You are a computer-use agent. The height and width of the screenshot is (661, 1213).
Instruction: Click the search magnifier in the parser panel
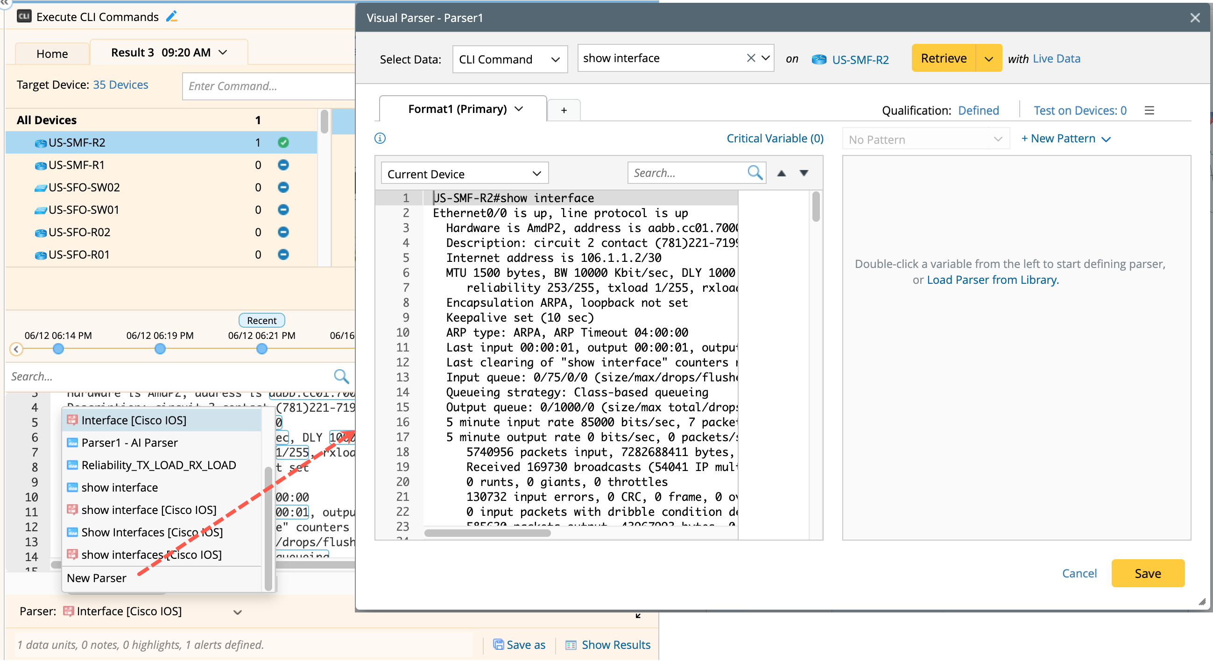pos(755,173)
